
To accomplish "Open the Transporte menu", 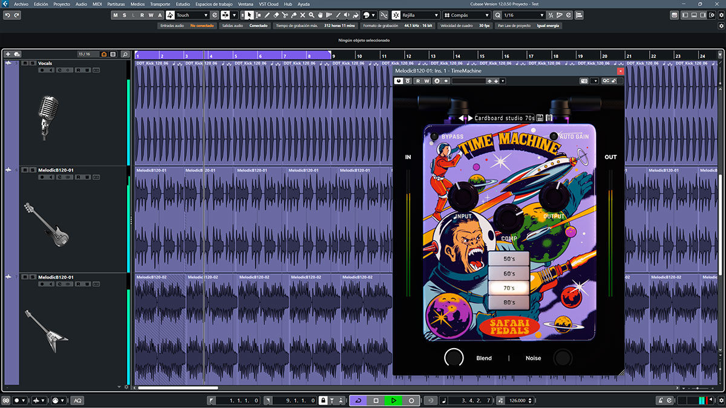I will [160, 4].
